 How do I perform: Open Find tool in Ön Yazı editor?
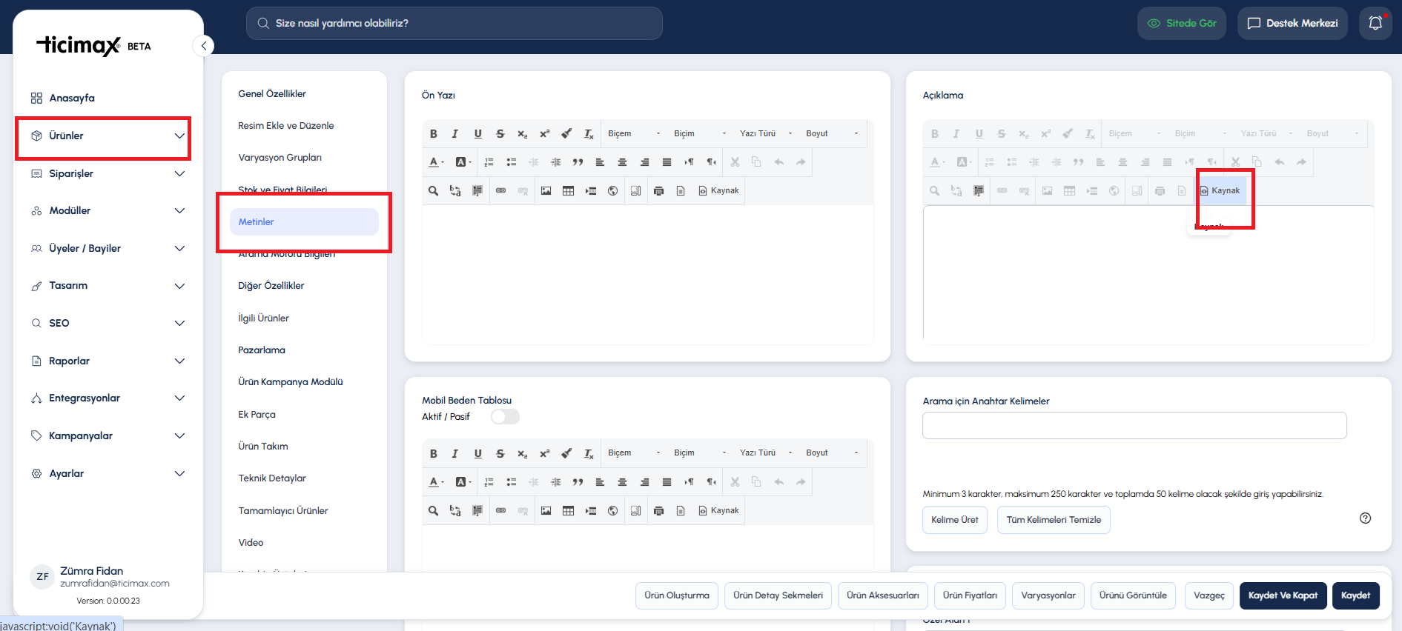pos(433,191)
